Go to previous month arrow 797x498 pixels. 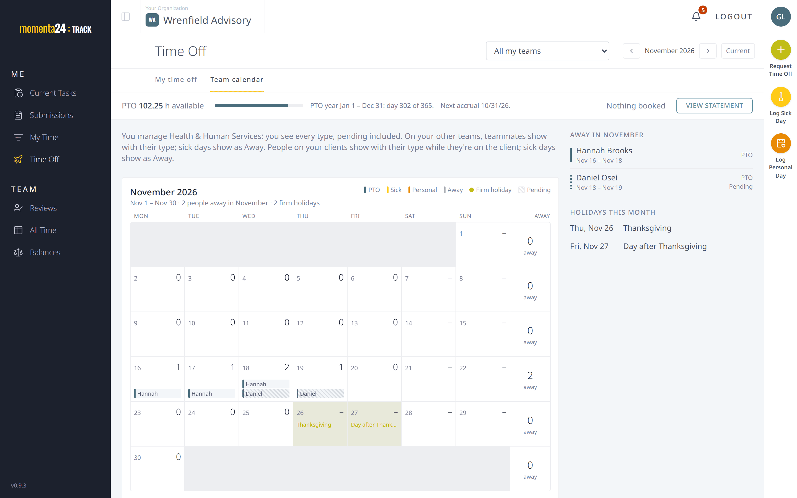point(631,51)
